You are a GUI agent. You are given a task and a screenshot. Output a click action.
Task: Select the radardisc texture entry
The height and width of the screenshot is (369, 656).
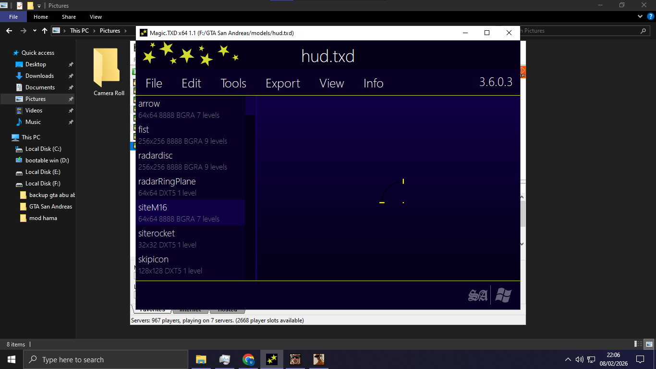point(191,161)
